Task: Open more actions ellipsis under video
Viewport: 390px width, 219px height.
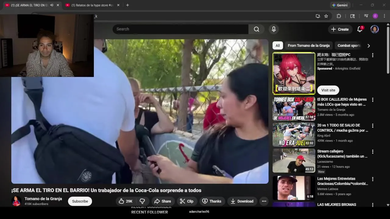Action: point(264,201)
